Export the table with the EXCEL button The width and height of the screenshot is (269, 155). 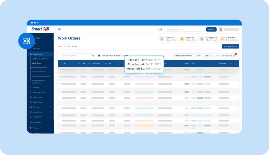coord(209,56)
